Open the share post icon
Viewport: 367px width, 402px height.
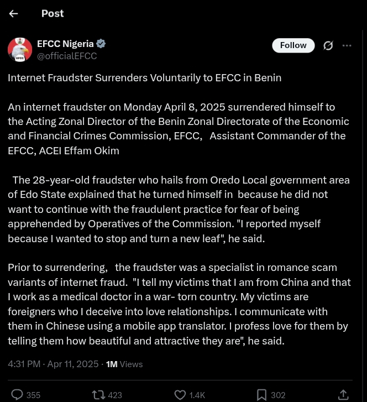(343, 394)
